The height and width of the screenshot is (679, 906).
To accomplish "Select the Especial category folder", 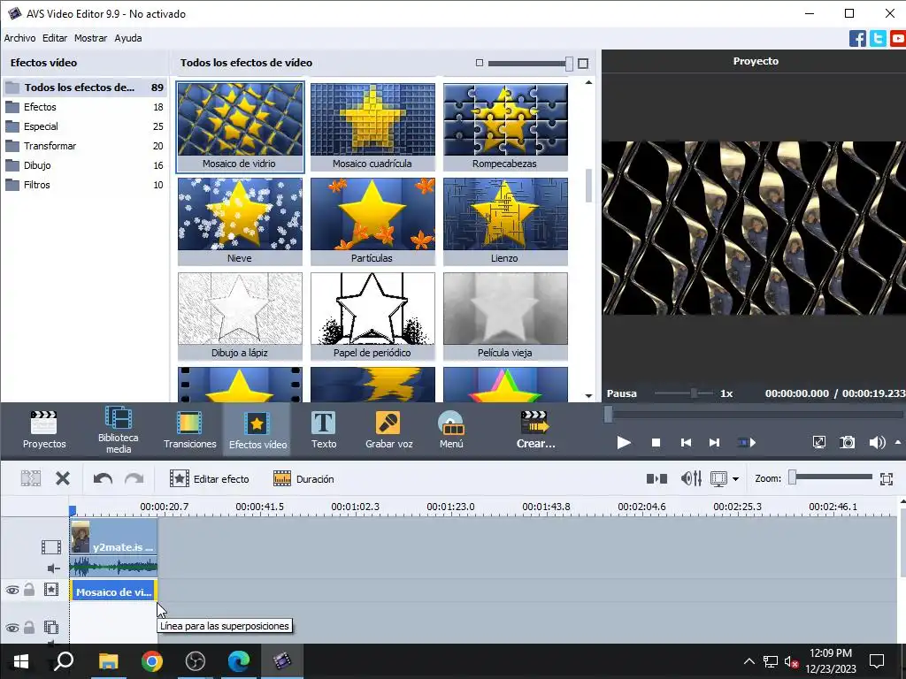I will point(84,126).
